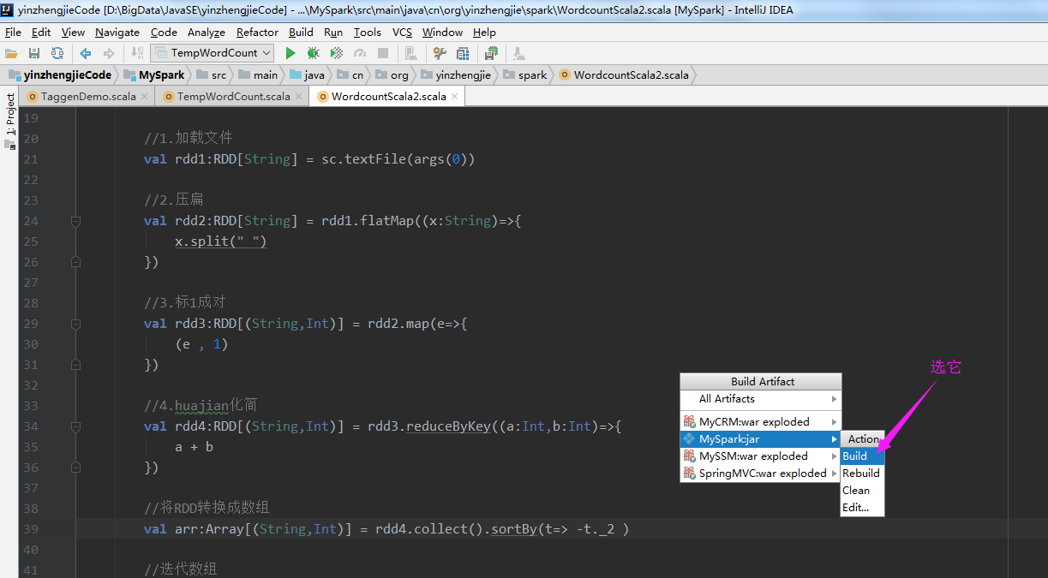Open the Edit menu
1048x578 pixels.
click(41, 32)
